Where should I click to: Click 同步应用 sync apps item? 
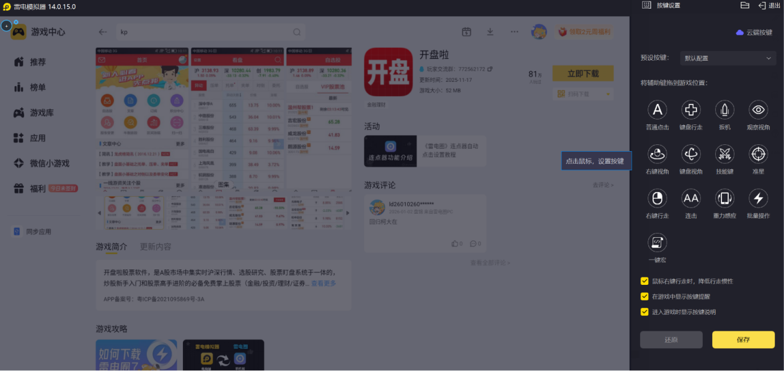(33, 232)
